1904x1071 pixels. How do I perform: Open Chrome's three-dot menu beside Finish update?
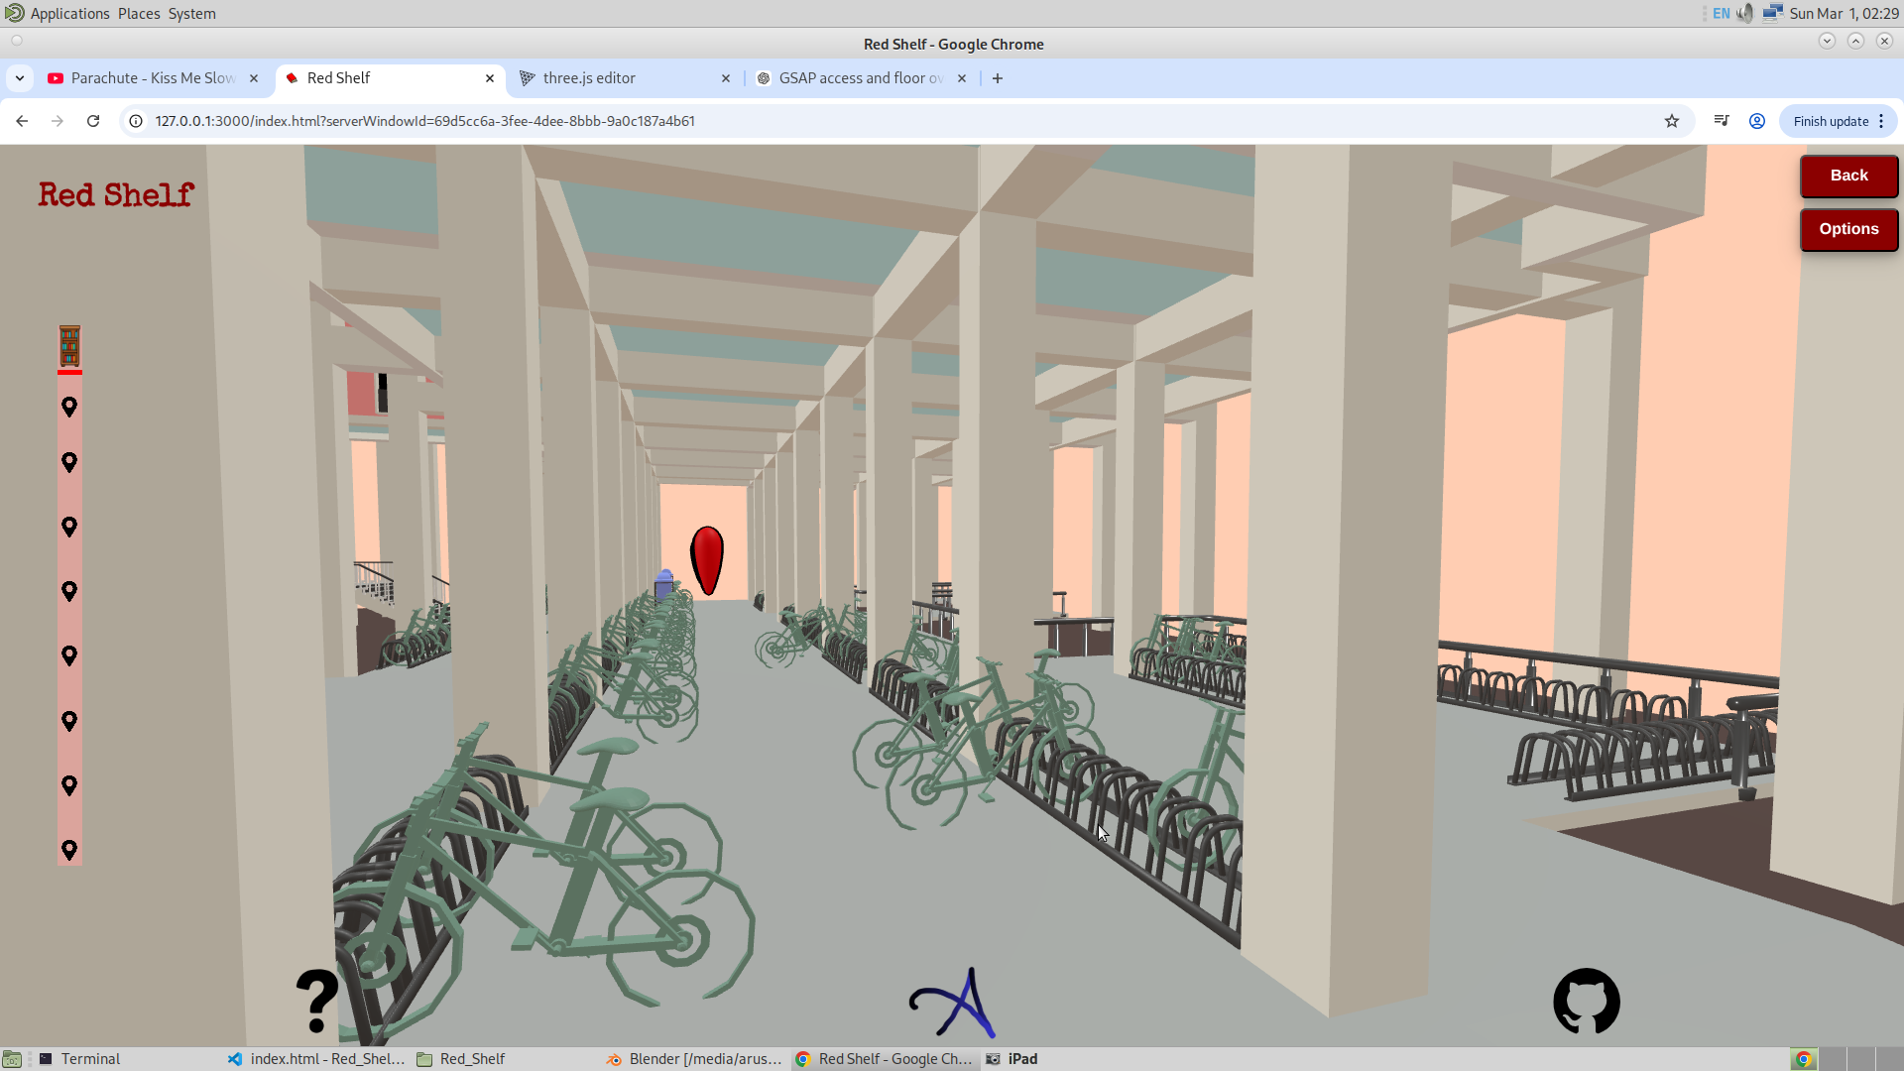1881,121
